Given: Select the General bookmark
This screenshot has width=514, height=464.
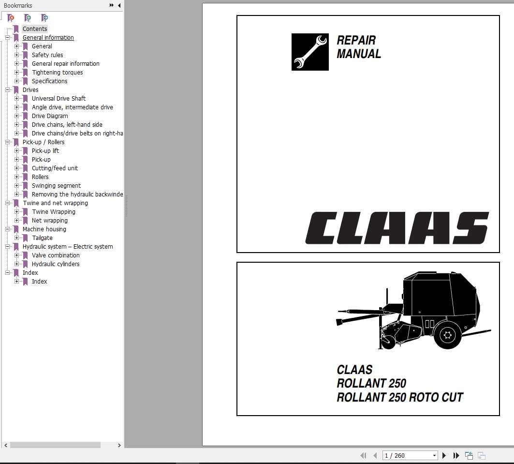Looking at the screenshot, I should click(x=42, y=46).
